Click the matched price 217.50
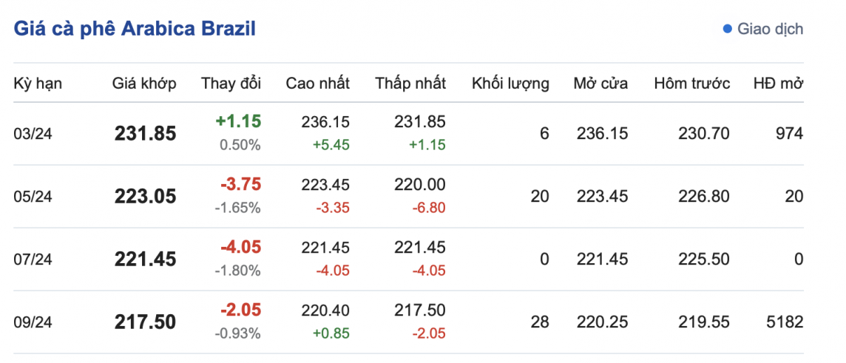Screen dimensions: 846x363 [x=146, y=322]
